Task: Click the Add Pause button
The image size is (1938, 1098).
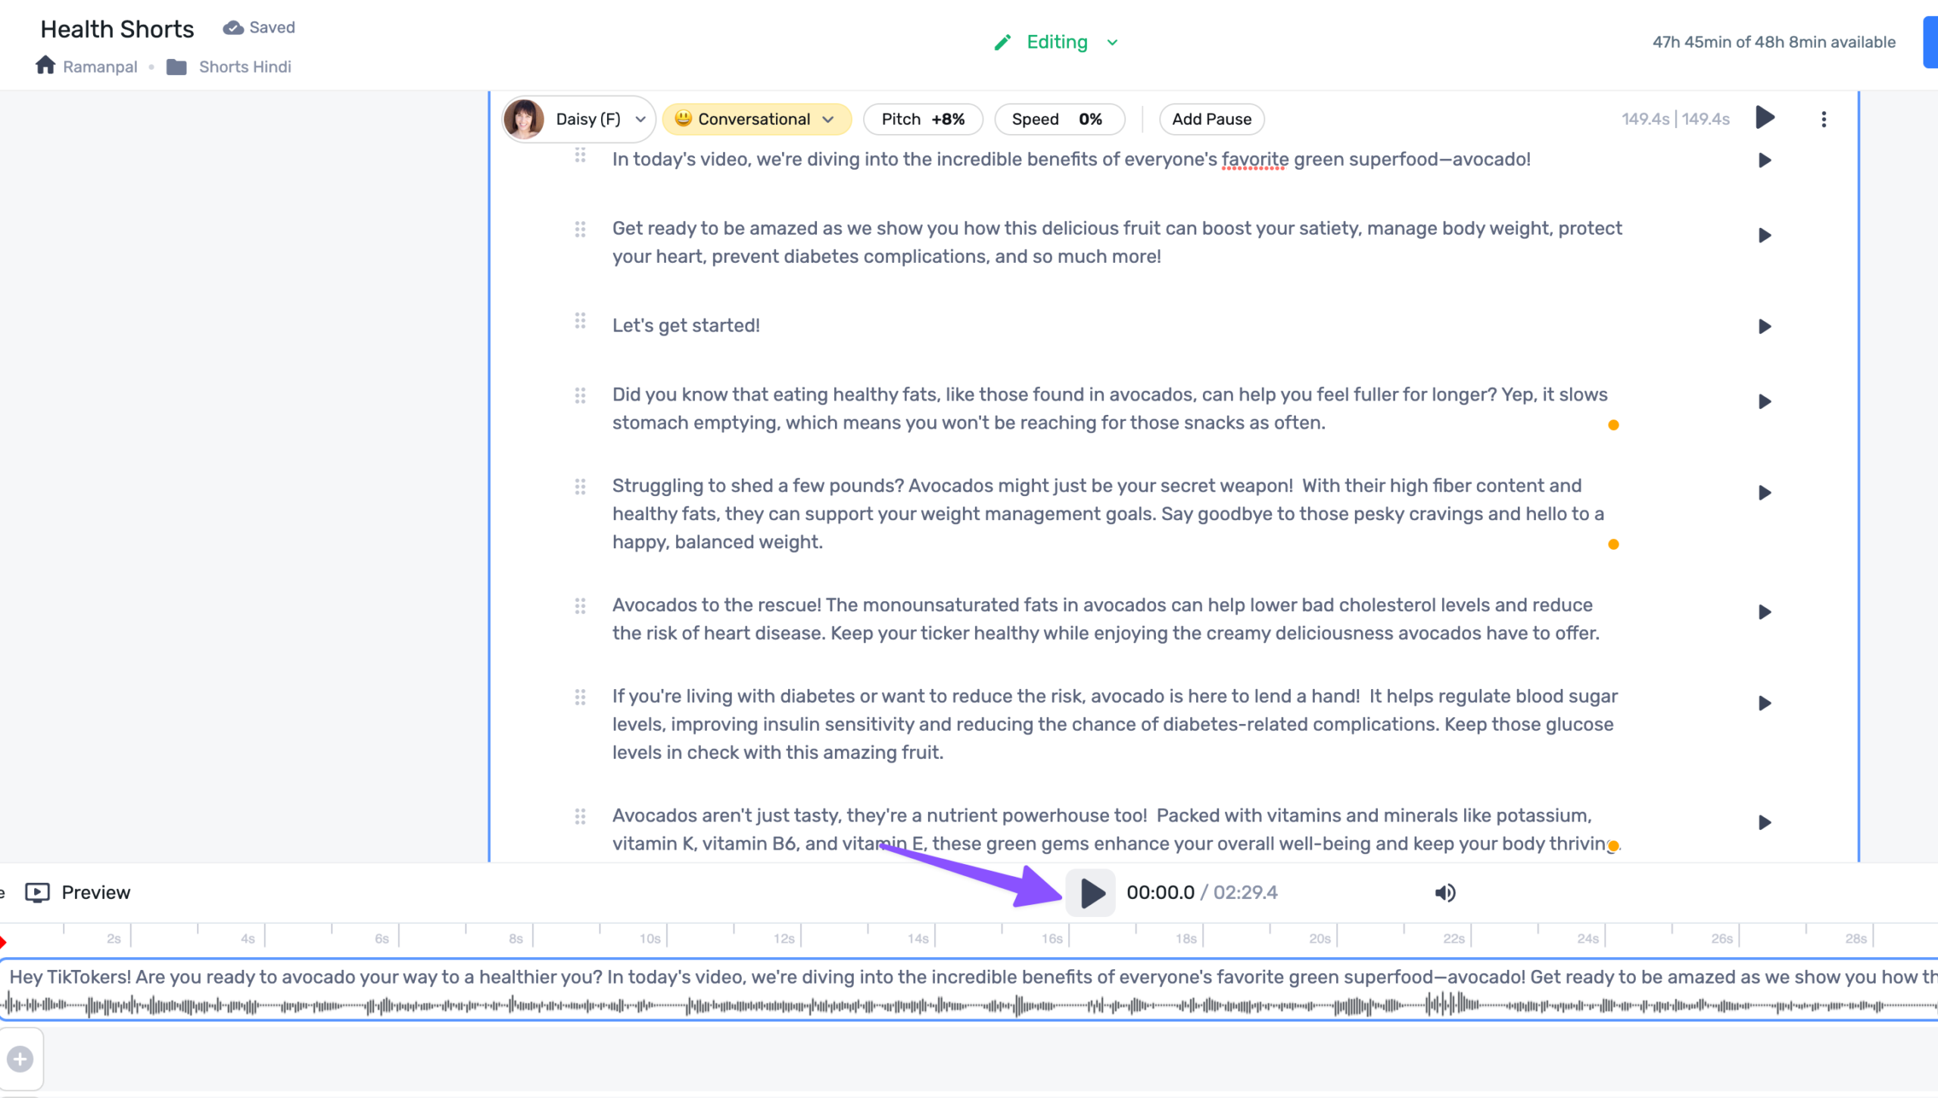Action: coord(1210,119)
